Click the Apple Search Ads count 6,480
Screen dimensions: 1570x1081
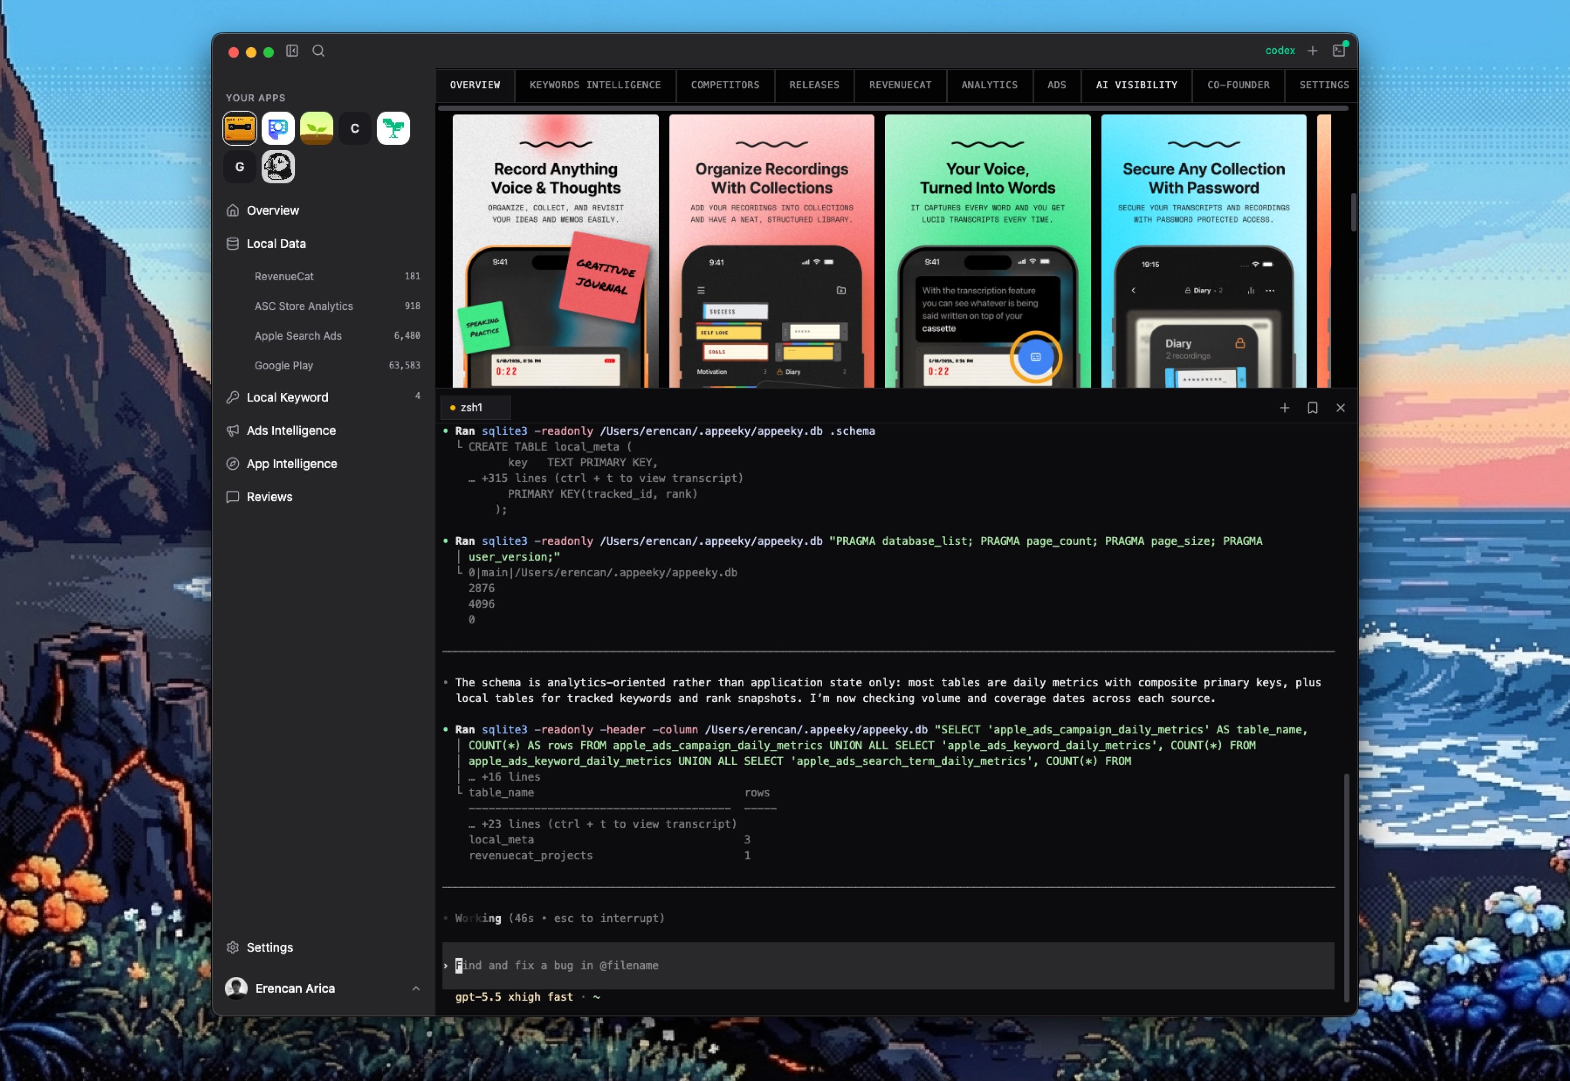(x=407, y=336)
